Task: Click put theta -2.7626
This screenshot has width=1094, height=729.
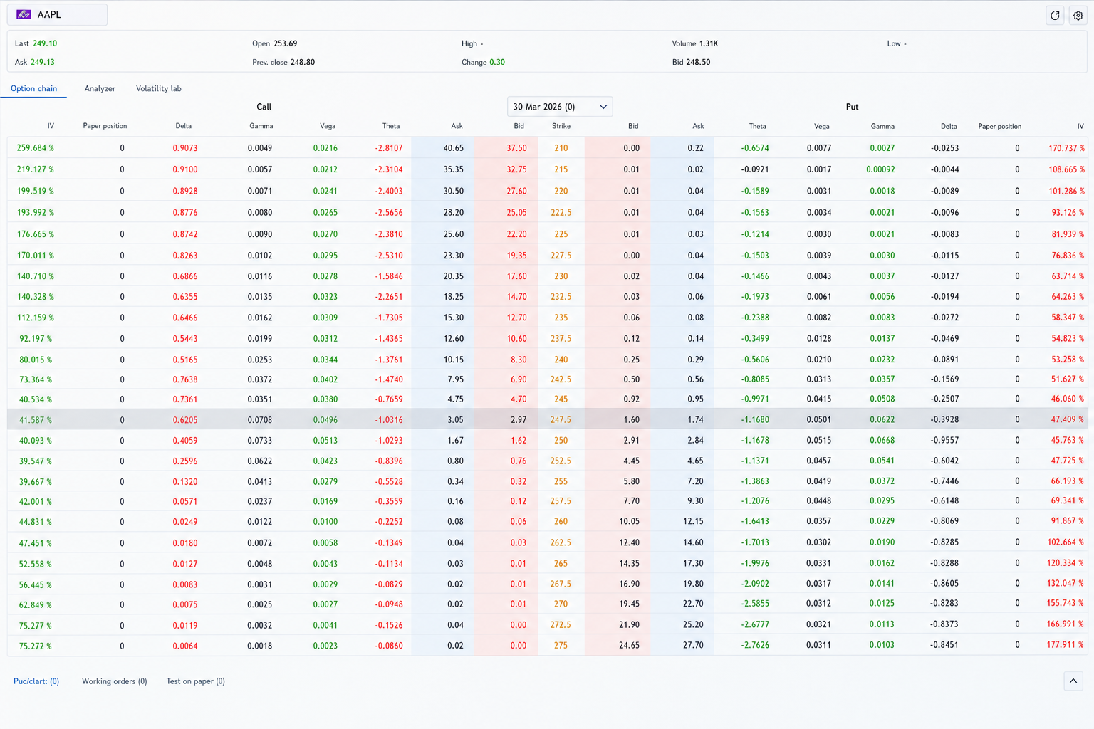Action: click(x=755, y=646)
